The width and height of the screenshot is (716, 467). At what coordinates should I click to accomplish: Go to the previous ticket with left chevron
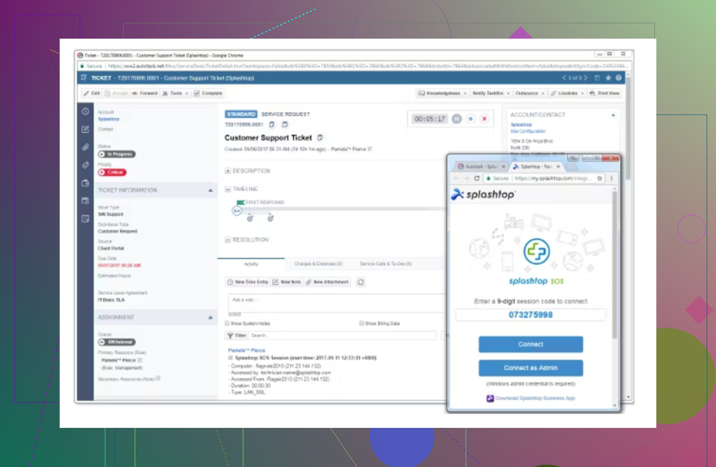(564, 78)
